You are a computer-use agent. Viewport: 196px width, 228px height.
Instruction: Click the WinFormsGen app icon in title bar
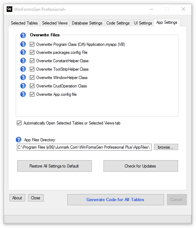click(9, 9)
